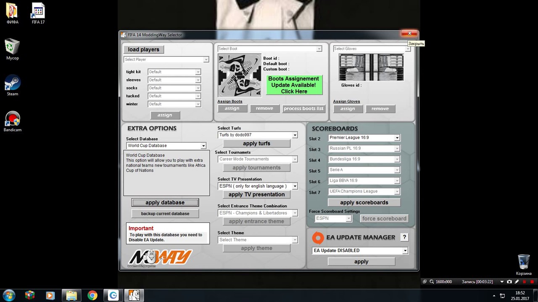Open the Select Gloves dropdown

coord(372,49)
